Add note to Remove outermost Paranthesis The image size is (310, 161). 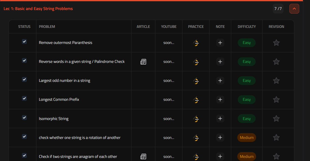pos(220,43)
